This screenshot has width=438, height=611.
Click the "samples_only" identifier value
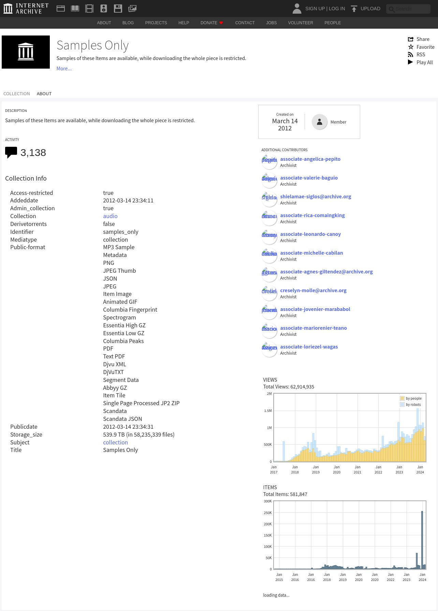point(120,232)
